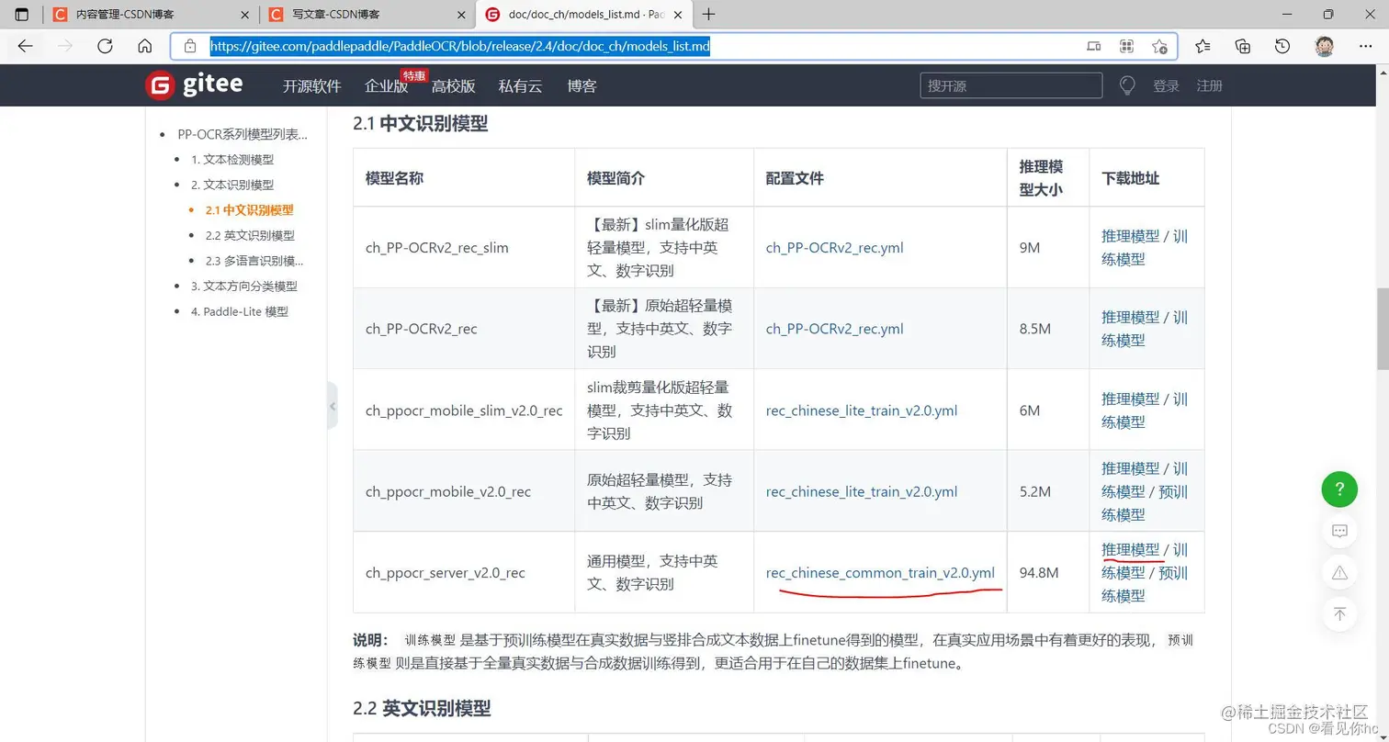Select the ch_ppocr_server_v2.0_rec model name cell
The image size is (1389, 742).
tap(464, 572)
